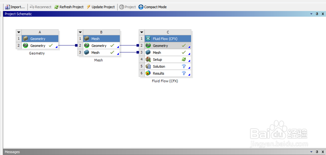Select Fluid Flow (CFX) title cell
Screen dimensions: 326x155
pos(168,39)
